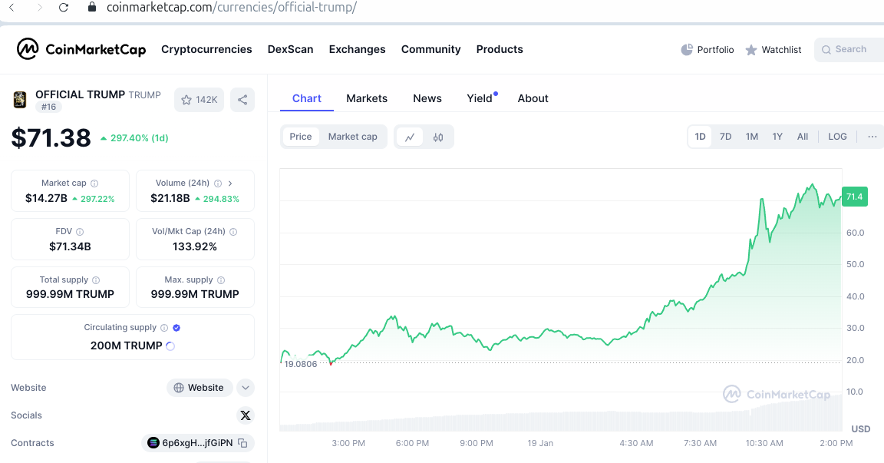
Task: Click the search magnifier icon
Action: (x=826, y=50)
